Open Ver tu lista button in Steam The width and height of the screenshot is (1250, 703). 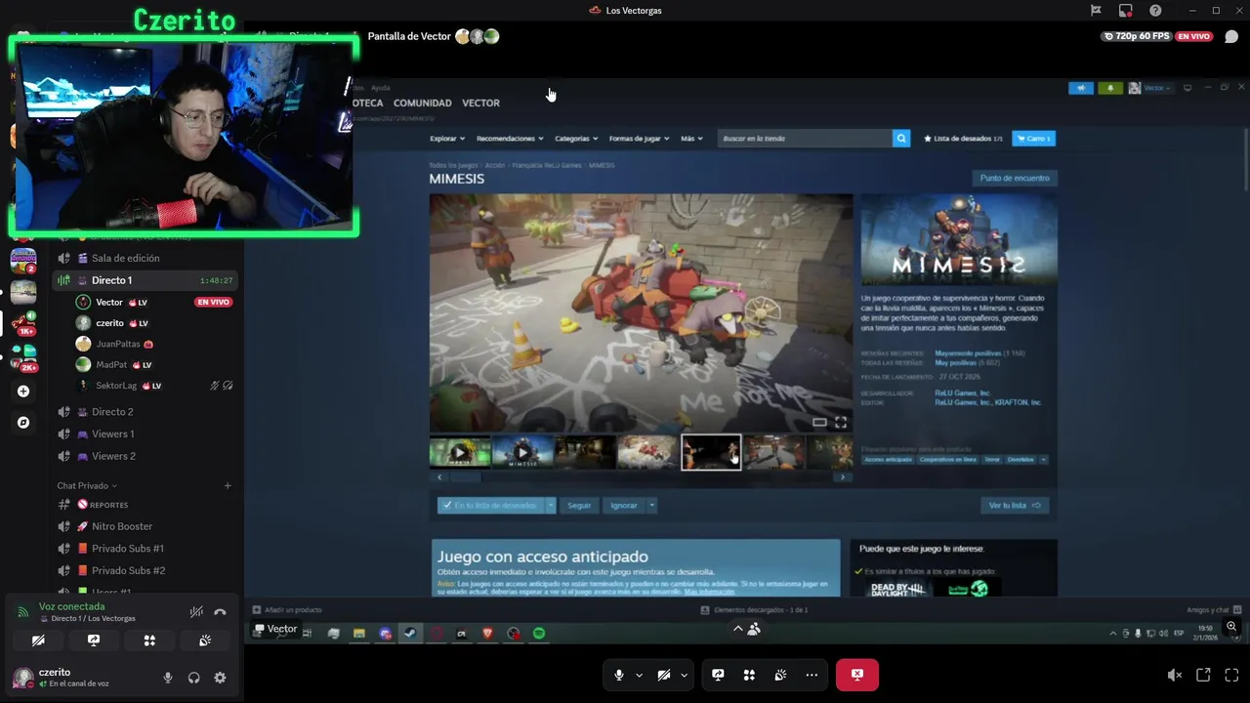point(1014,505)
